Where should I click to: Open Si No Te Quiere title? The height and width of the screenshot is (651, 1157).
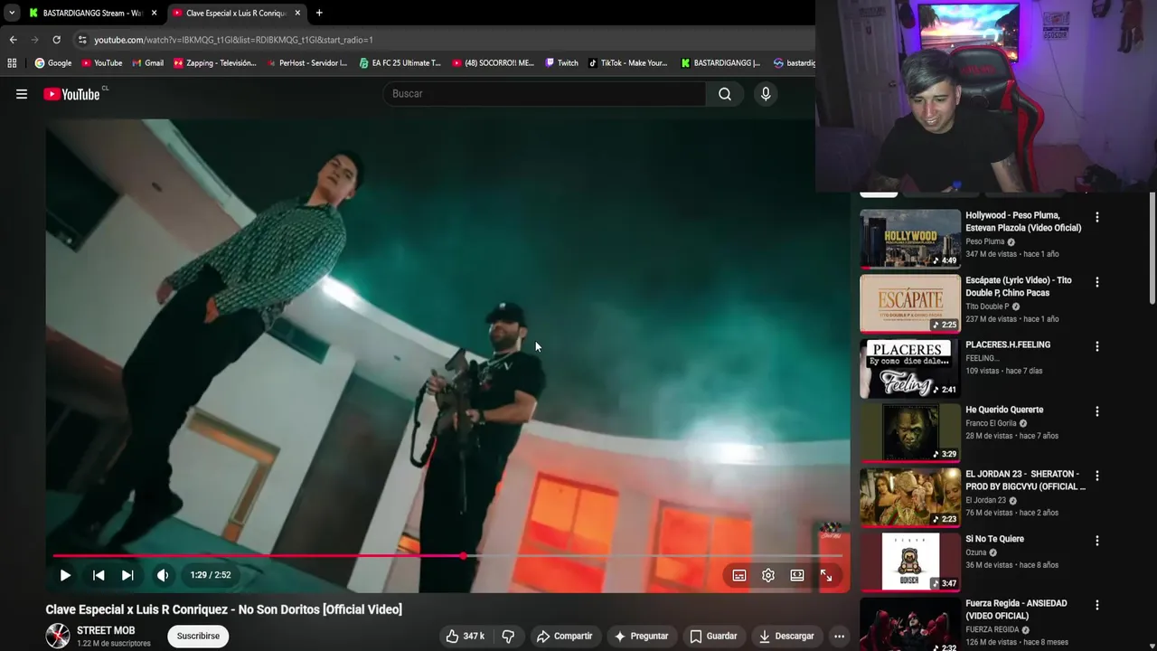tap(994, 539)
